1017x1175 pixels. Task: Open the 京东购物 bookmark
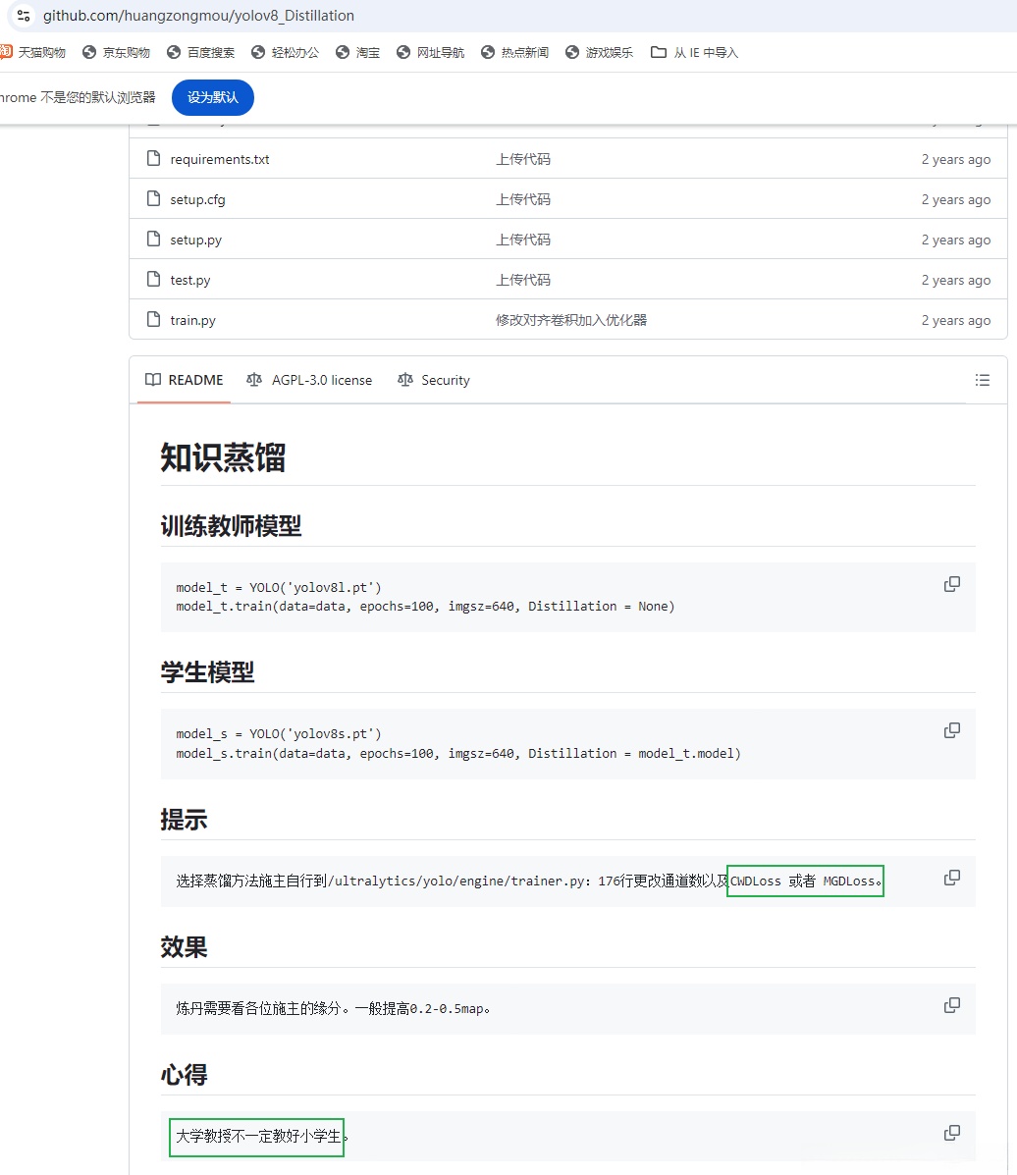(x=116, y=52)
